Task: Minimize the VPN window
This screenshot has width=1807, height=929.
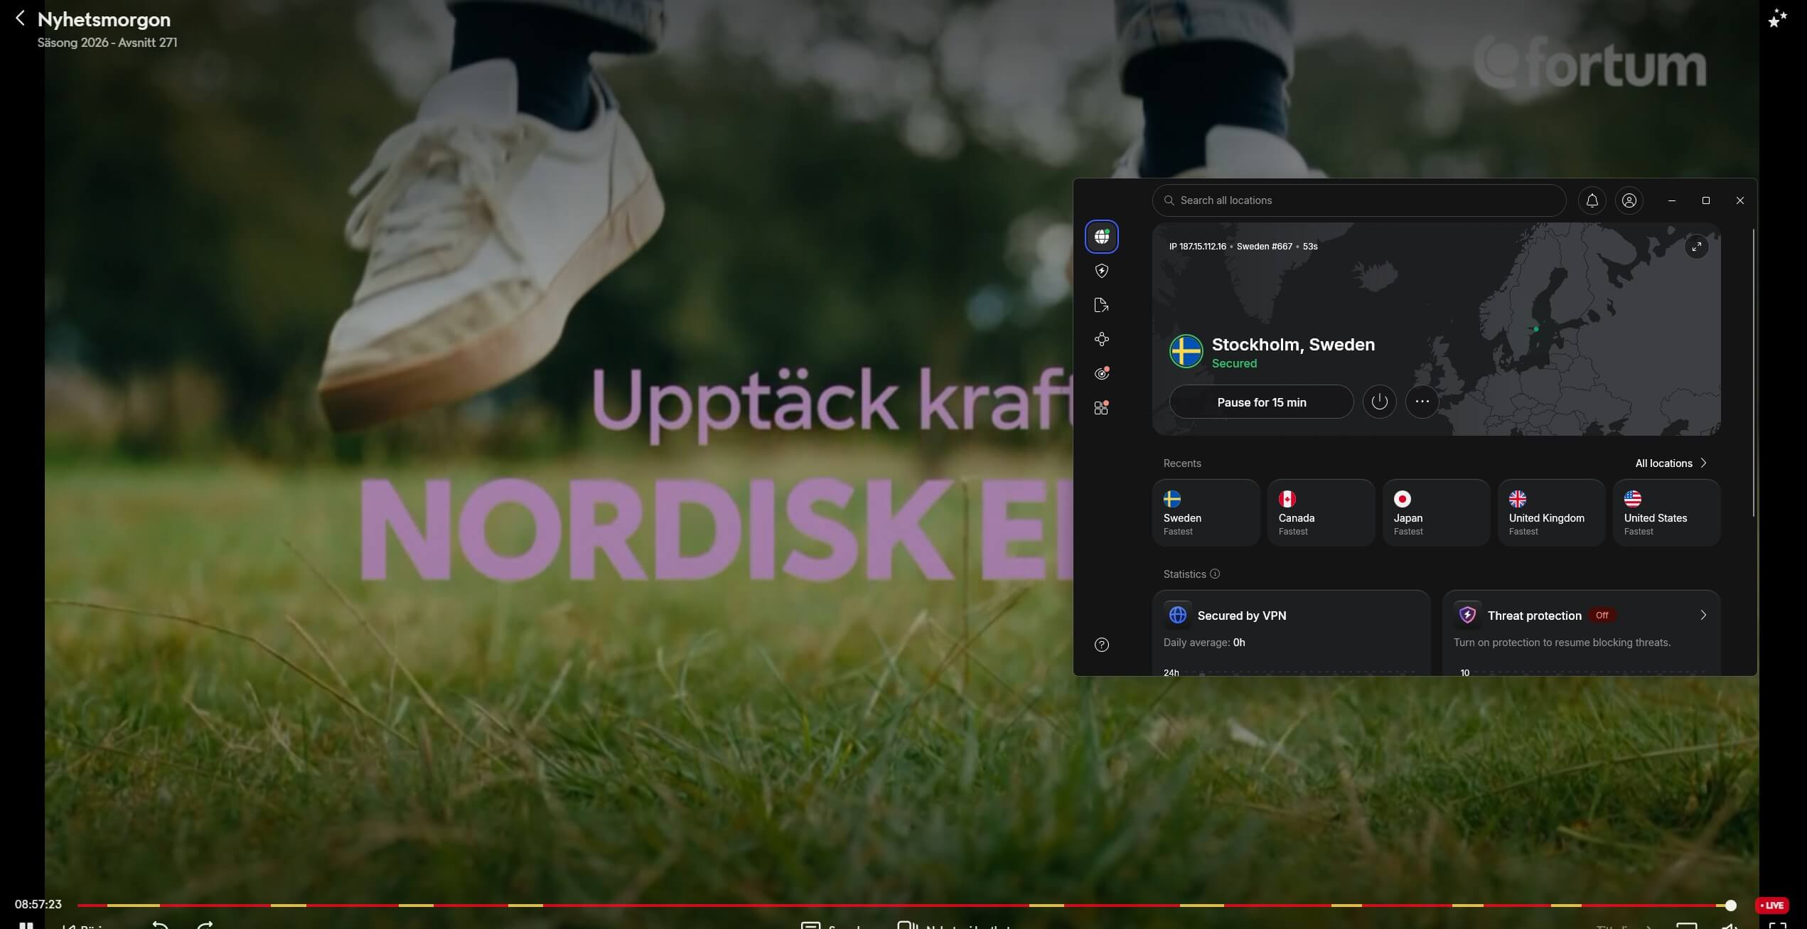Action: 1671,200
